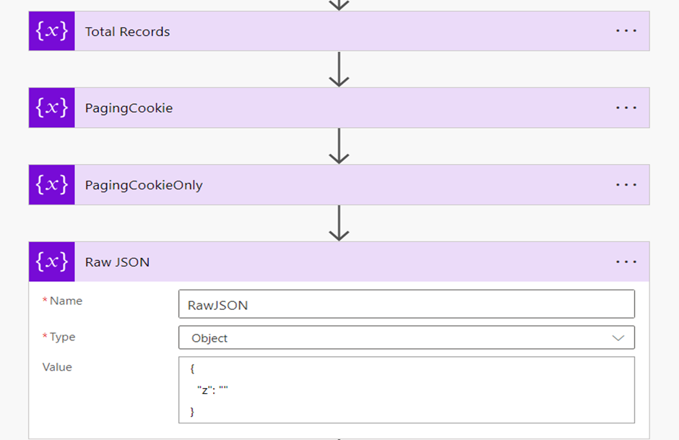679x440 pixels.
Task: Click the PagingCookie variable icon
Action: point(51,108)
